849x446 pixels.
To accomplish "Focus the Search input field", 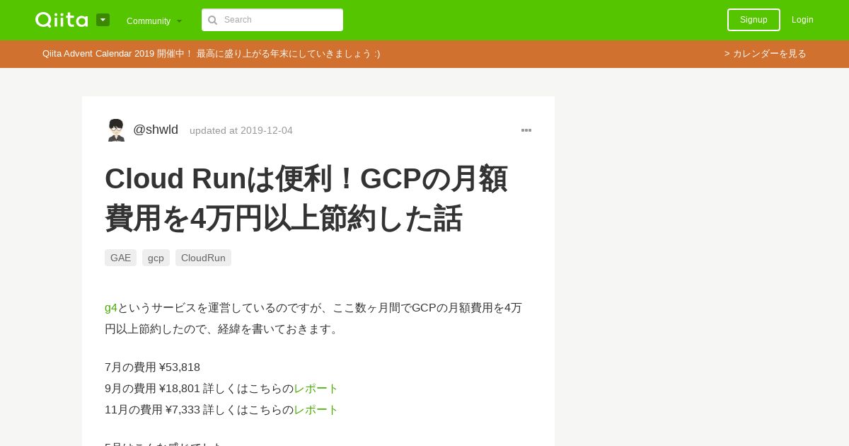I will (x=272, y=20).
